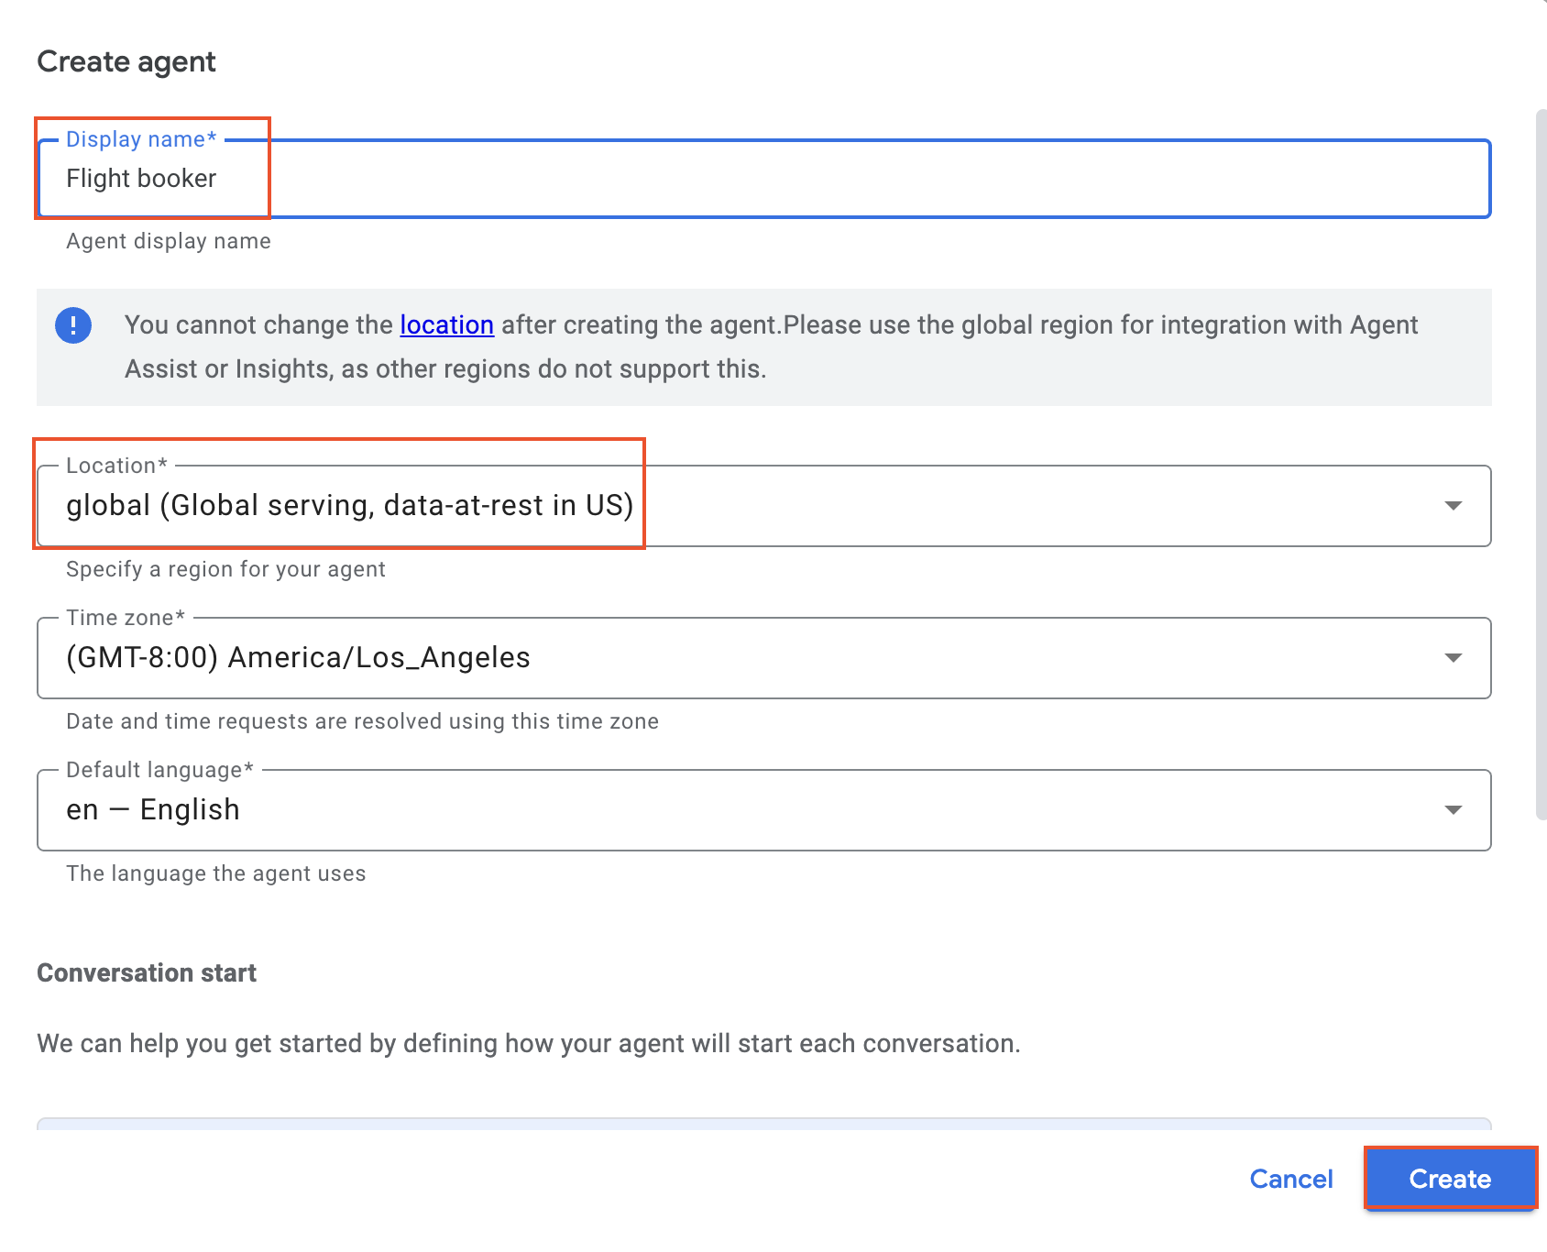Click the Cancel button
Screen dimensions: 1547x1252
tap(1291, 1179)
